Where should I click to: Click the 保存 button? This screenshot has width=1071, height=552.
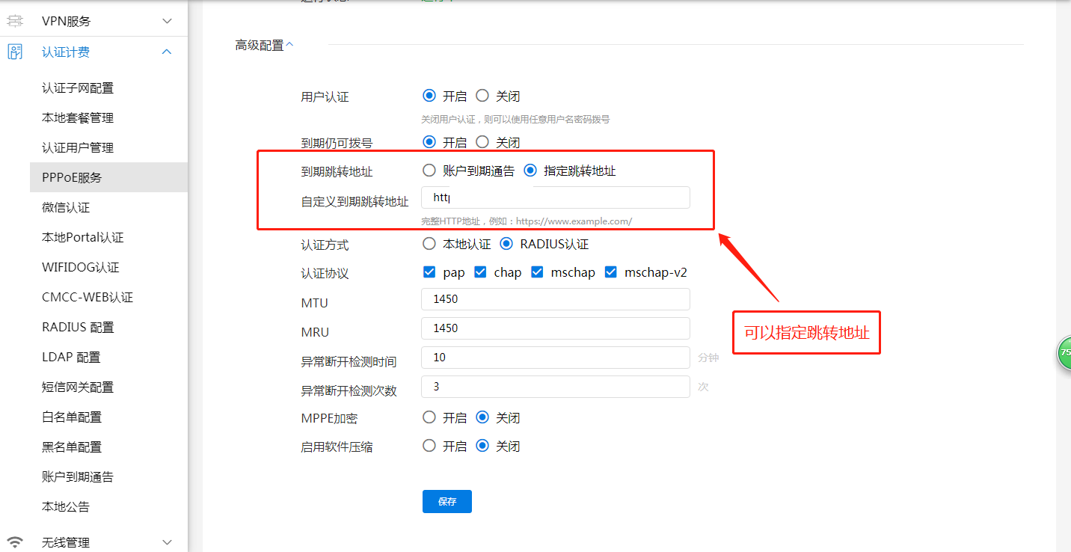tap(446, 502)
